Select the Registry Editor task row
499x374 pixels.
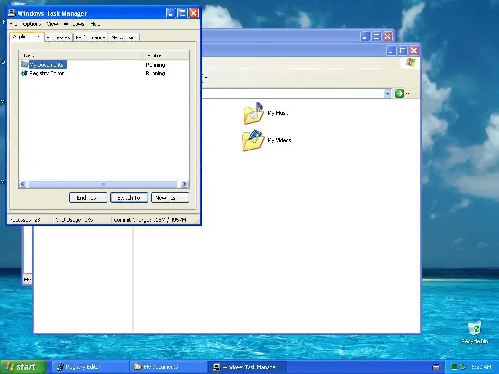coord(104,73)
